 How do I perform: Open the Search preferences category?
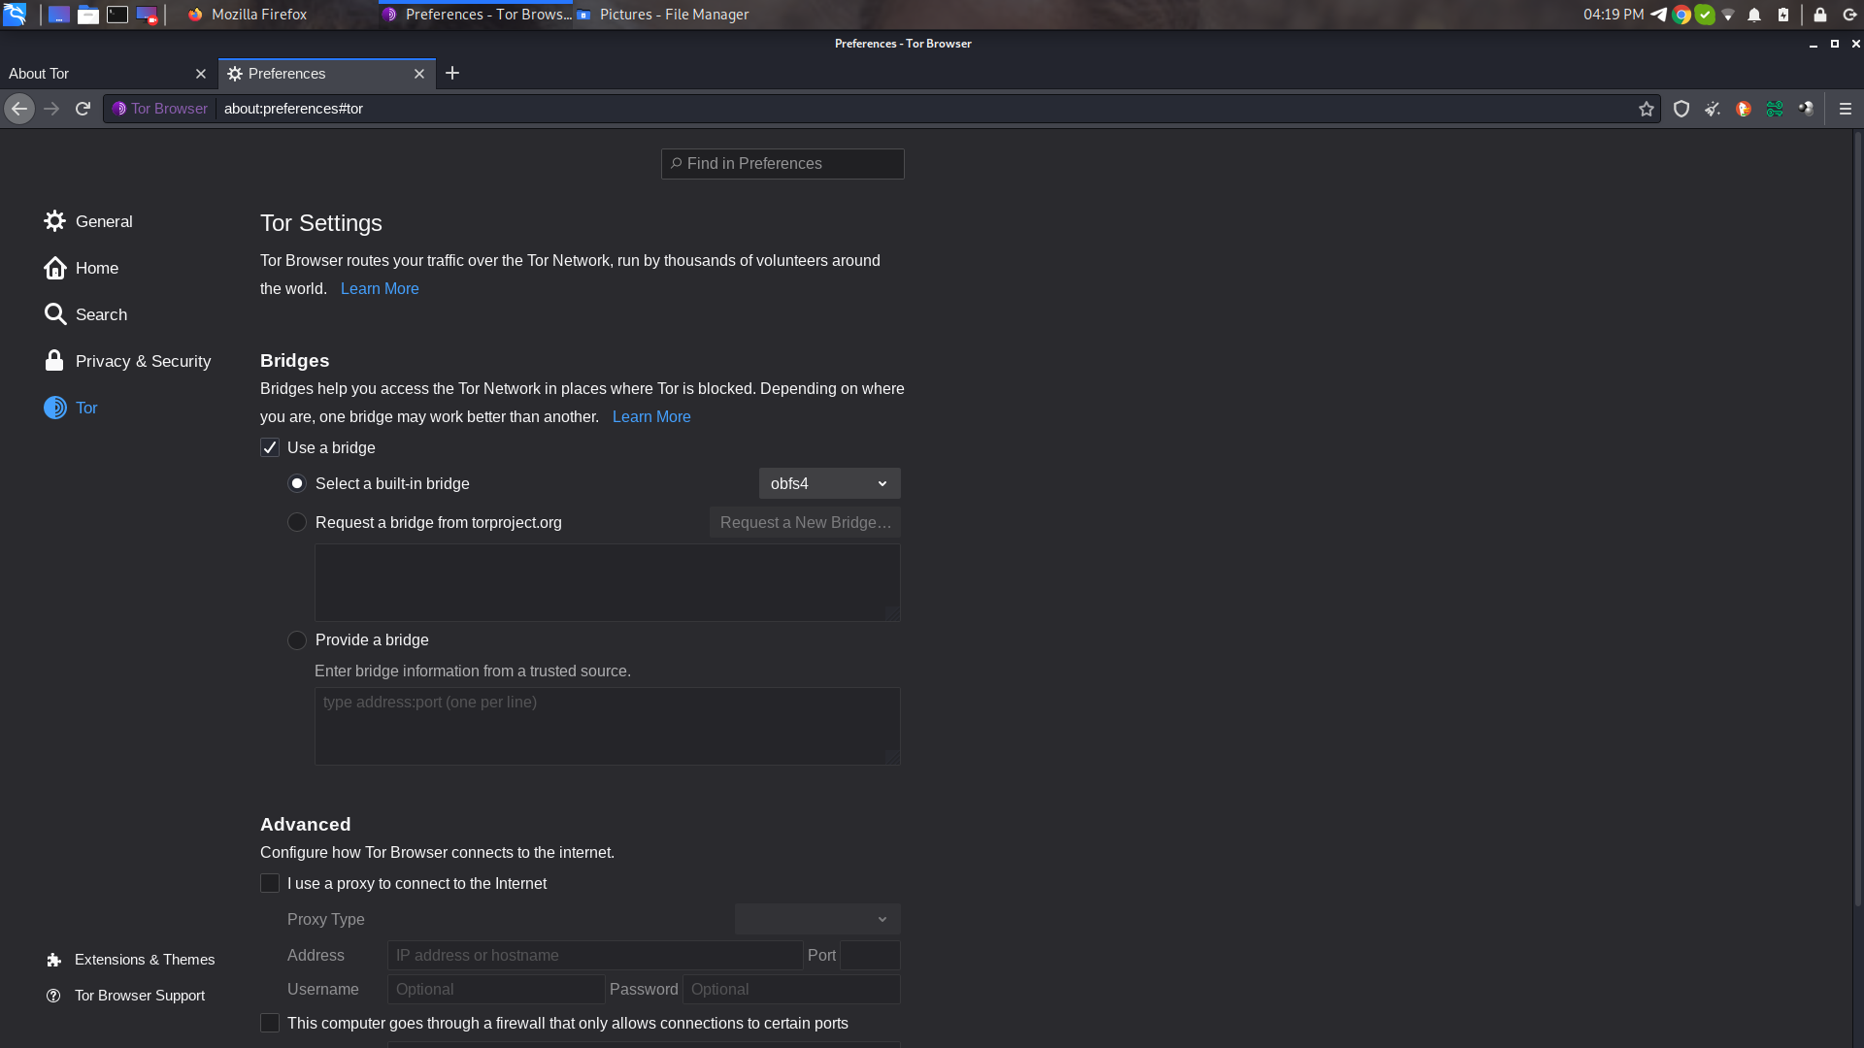point(85,314)
